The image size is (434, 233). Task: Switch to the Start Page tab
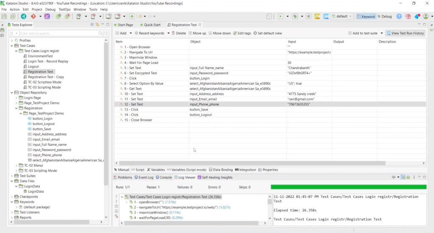pos(125,25)
